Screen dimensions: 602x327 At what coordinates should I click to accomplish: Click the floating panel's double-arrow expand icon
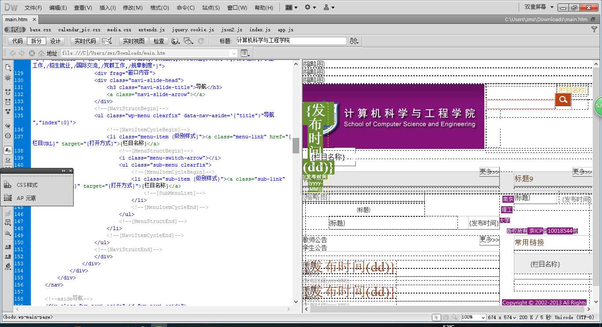pyautogui.click(x=64, y=171)
